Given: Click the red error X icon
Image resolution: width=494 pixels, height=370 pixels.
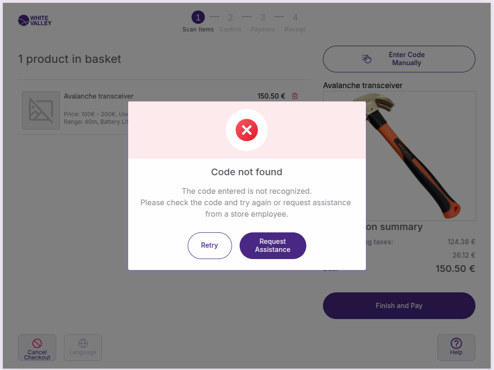Looking at the screenshot, I should click(x=247, y=130).
